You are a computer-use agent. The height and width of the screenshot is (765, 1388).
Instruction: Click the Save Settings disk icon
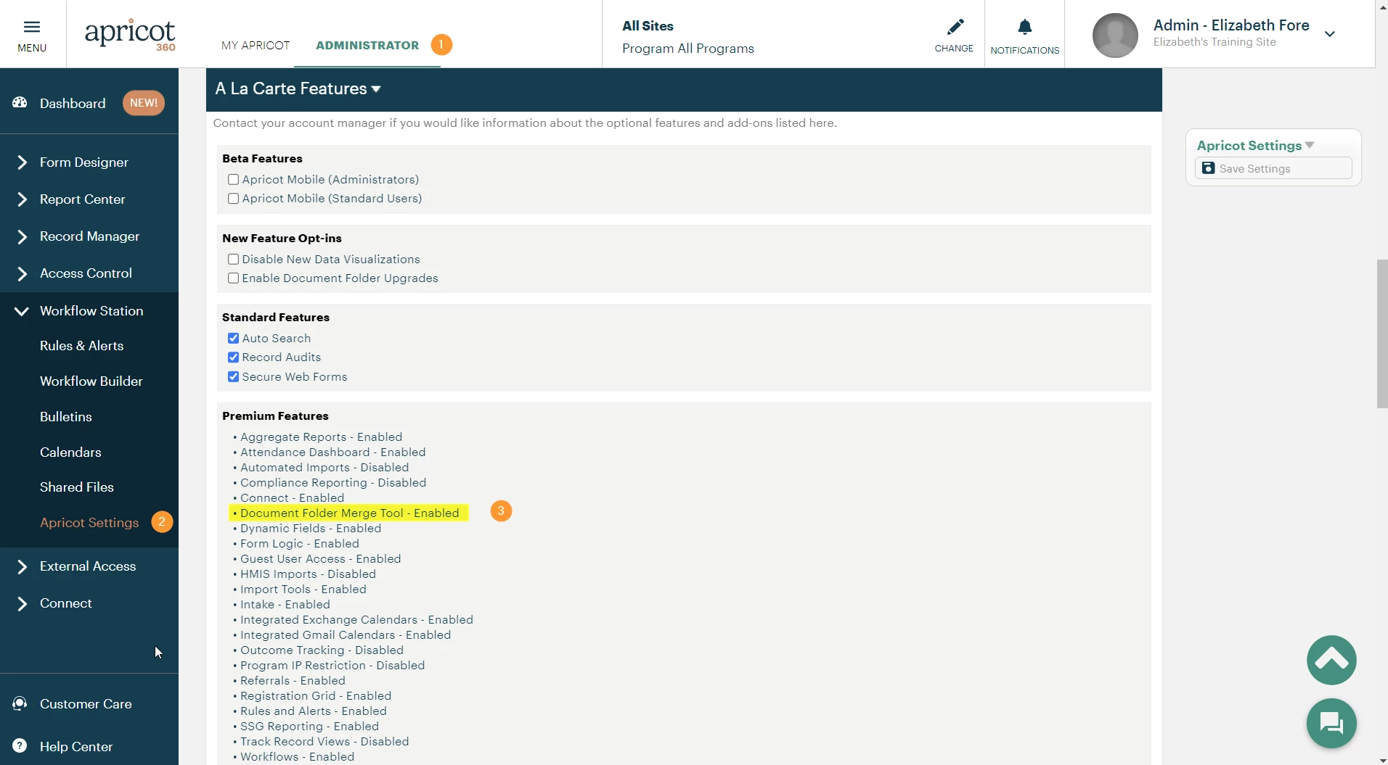pyautogui.click(x=1208, y=168)
